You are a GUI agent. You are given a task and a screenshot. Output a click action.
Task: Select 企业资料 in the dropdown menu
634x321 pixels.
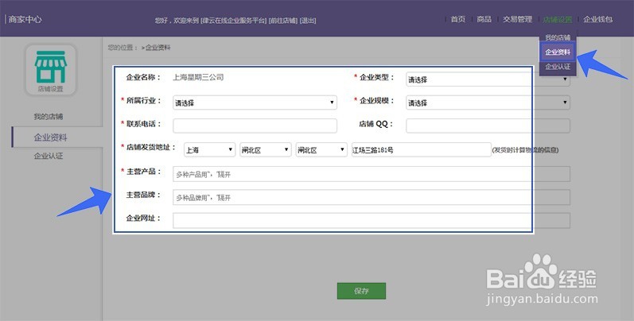558,52
